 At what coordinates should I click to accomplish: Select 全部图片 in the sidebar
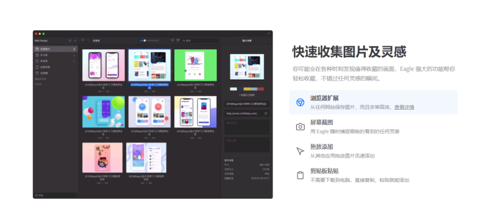coord(56,49)
